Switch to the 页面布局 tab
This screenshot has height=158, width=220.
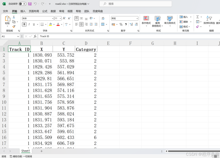34,11
